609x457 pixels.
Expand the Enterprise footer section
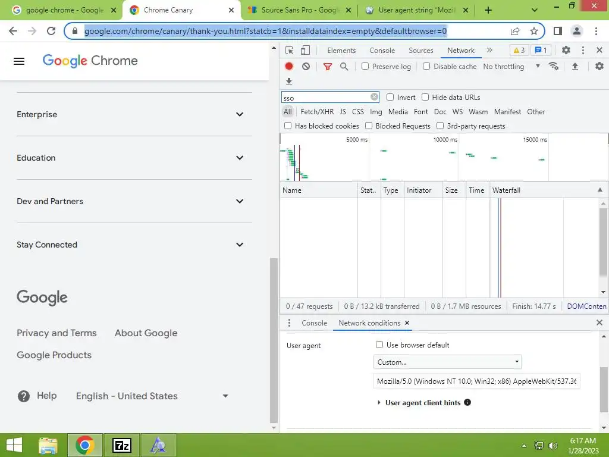[x=134, y=114]
